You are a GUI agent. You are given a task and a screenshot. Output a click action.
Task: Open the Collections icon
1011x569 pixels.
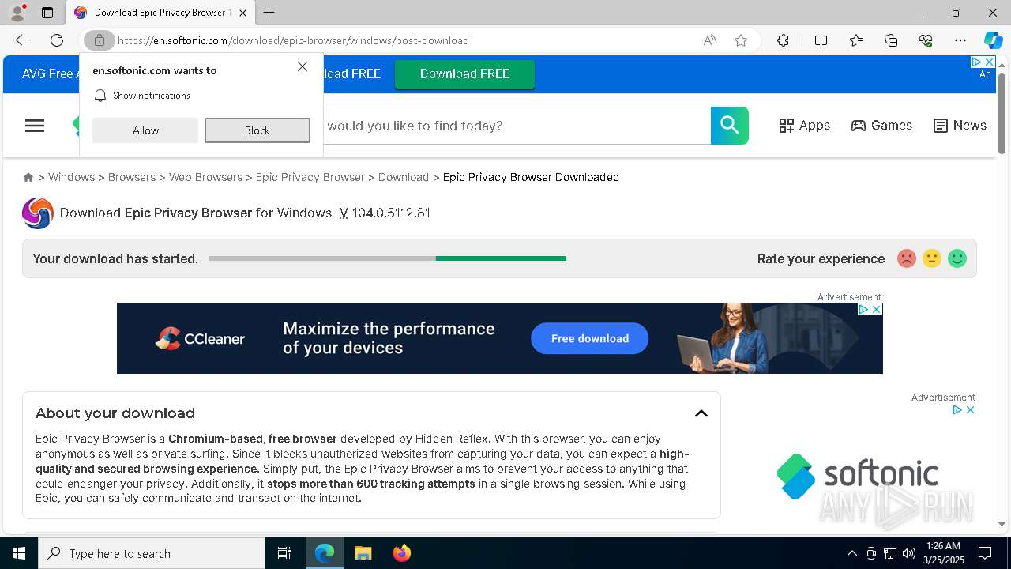click(x=891, y=40)
